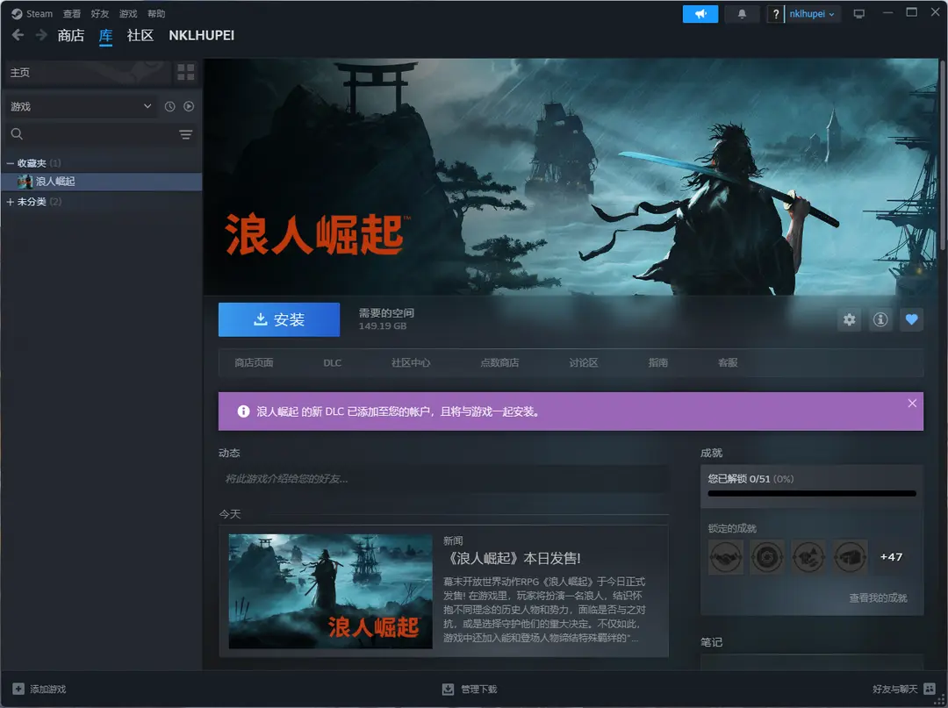The width and height of the screenshot is (948, 708).
Task: Click the manage downloads icon
Action: (x=448, y=689)
